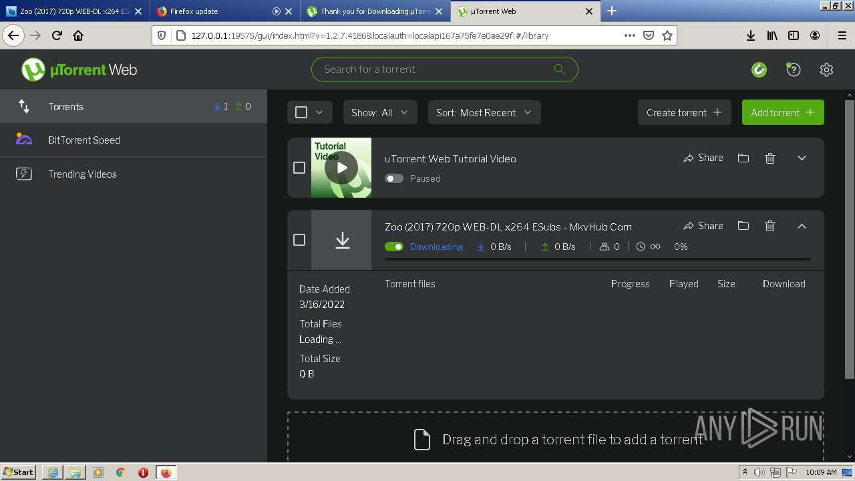Viewport: 855px width, 481px height.
Task: Save page to Pocket icon
Action: [648, 35]
